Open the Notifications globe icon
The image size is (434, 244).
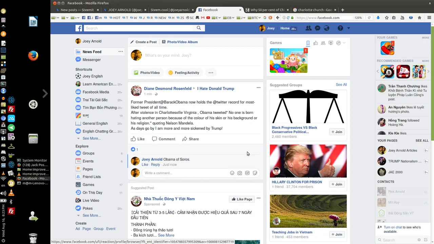click(327, 28)
